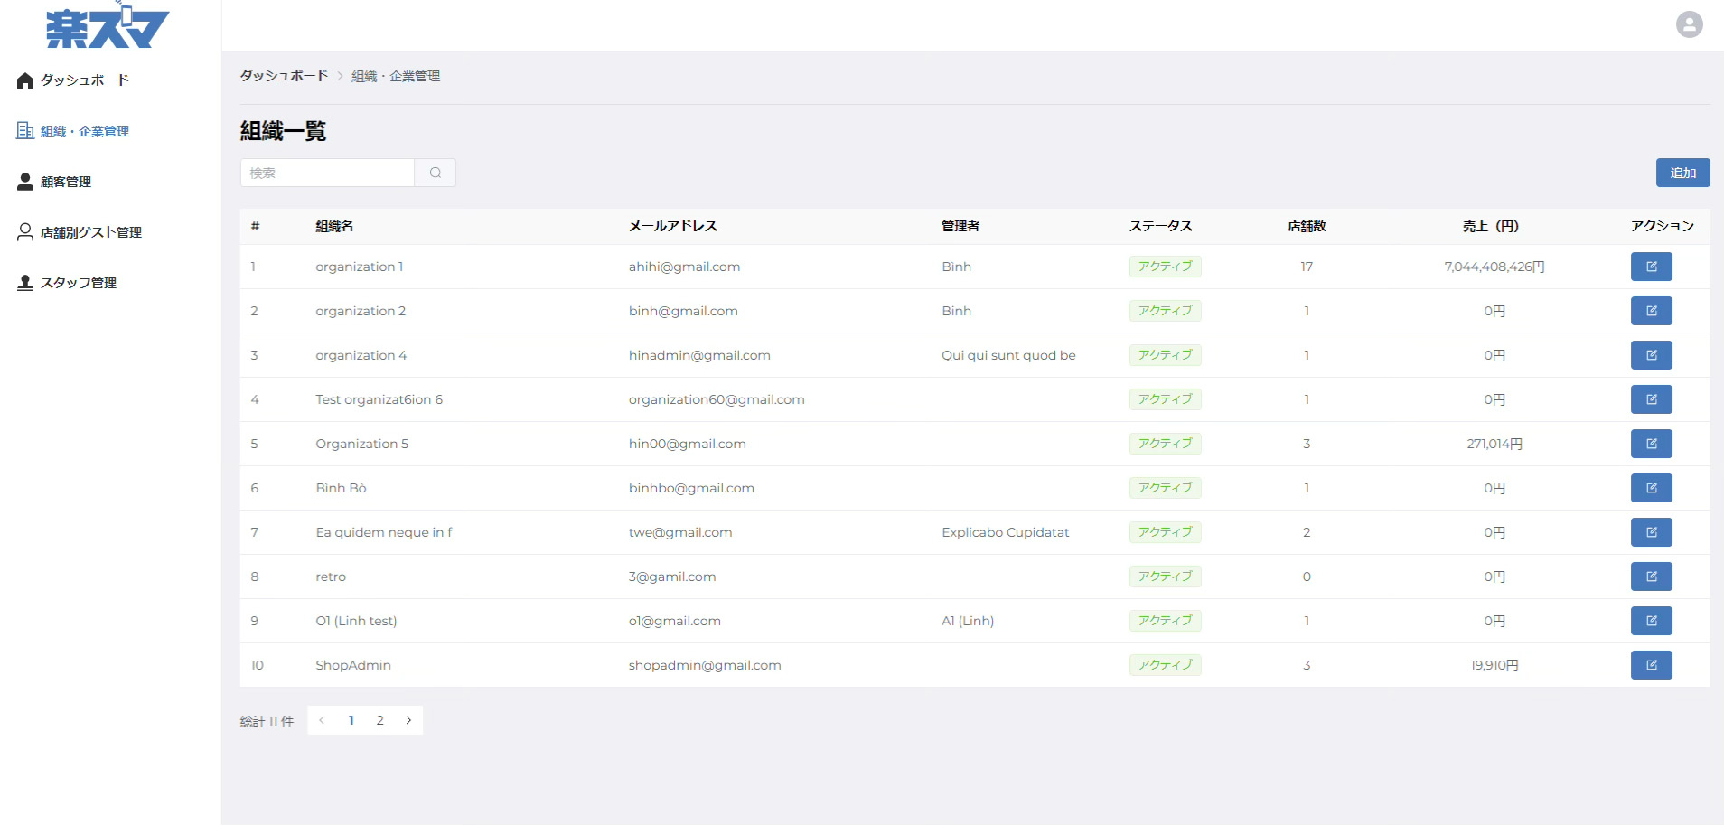Click the previous page left chevron
Image resolution: width=1724 pixels, height=825 pixels.
coord(322,720)
